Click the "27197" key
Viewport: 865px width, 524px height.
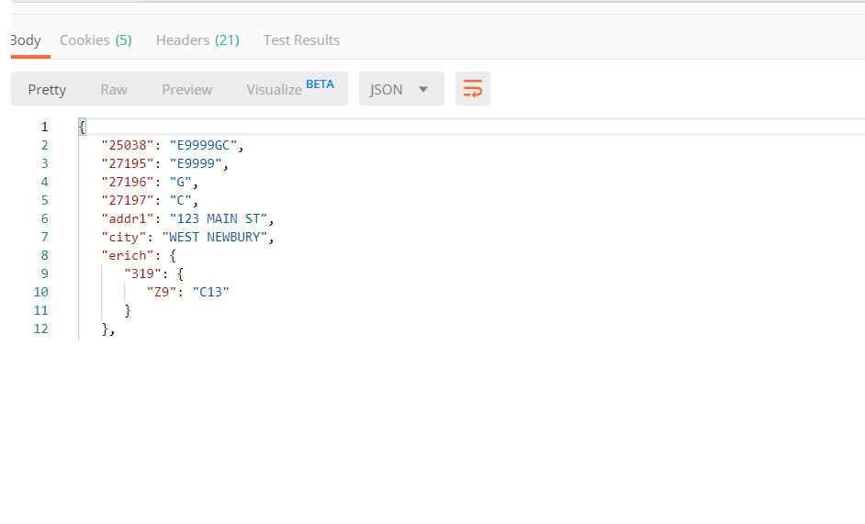click(128, 200)
